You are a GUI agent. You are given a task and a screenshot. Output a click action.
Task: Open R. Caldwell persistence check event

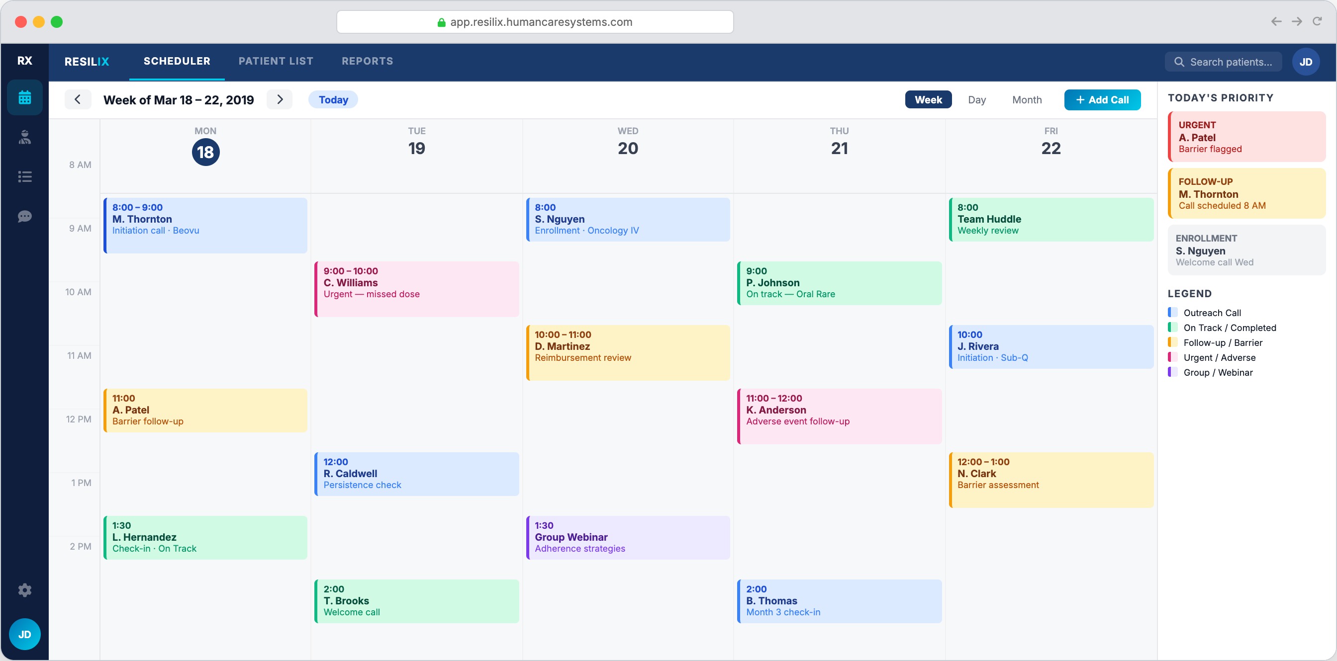coord(417,474)
